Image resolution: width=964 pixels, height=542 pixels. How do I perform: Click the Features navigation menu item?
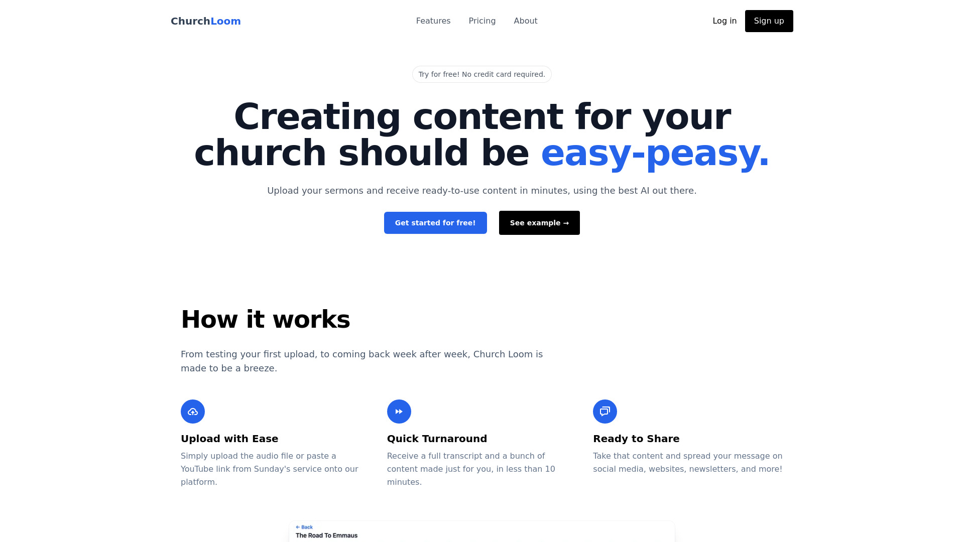tap(433, 21)
